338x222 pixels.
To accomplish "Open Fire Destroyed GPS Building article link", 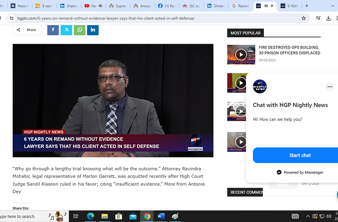I will tap(289, 50).
